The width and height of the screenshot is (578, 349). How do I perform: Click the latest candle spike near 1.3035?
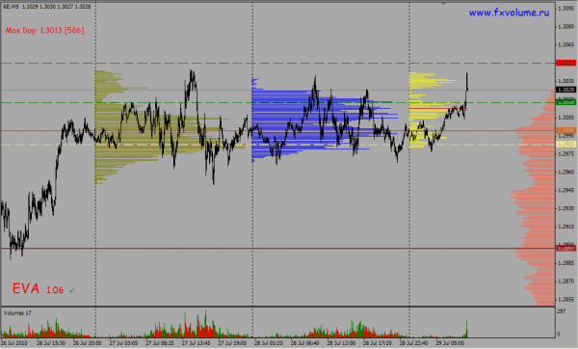point(466,82)
